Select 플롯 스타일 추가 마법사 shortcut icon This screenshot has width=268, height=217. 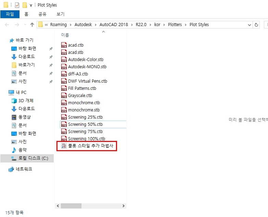(64, 146)
